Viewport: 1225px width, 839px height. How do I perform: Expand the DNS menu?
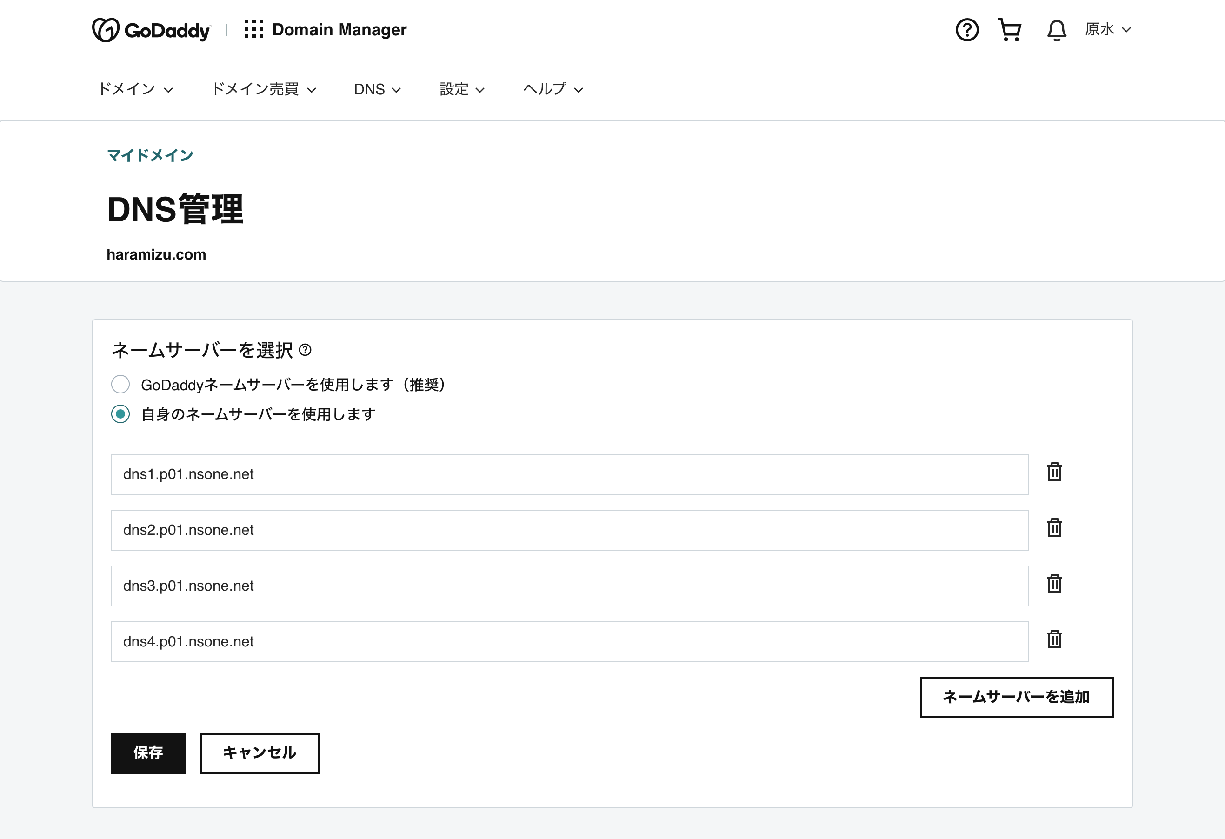(378, 89)
